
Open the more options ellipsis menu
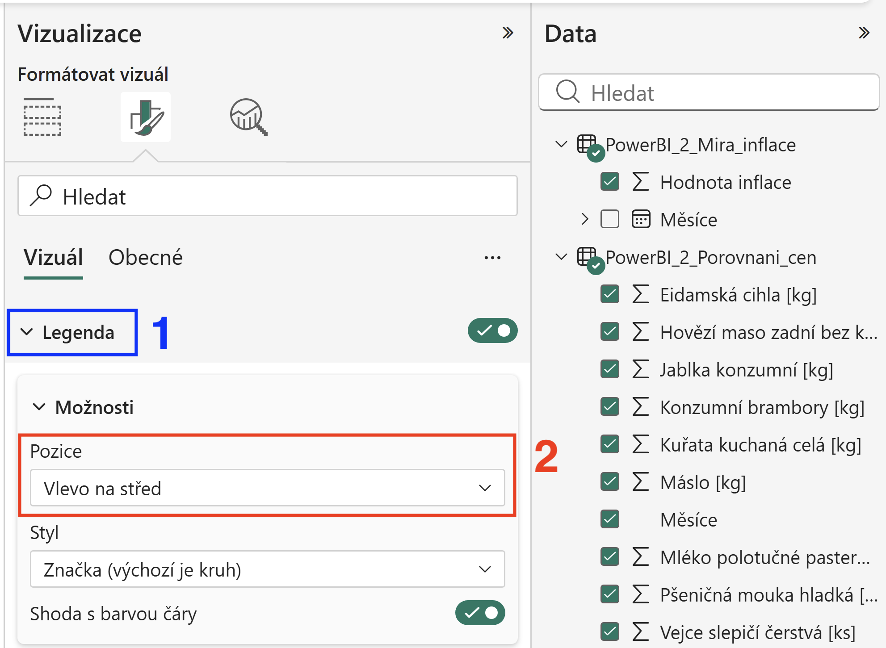(492, 258)
